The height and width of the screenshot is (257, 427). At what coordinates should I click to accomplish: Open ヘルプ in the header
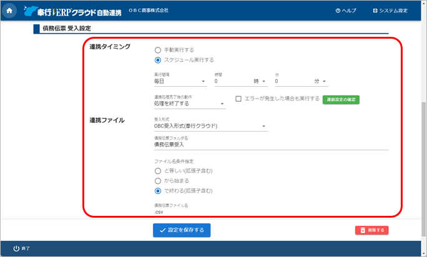coord(346,11)
